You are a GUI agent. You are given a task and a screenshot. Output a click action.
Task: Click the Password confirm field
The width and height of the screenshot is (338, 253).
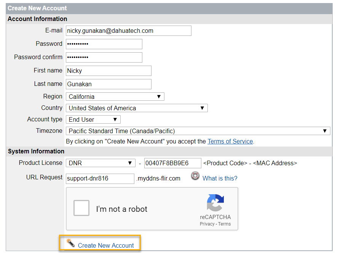[x=104, y=57]
